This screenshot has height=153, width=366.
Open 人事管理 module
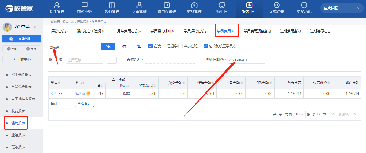coord(139,8)
